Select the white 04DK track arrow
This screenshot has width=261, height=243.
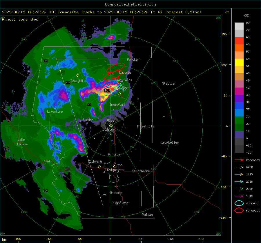(x=239, y=167)
